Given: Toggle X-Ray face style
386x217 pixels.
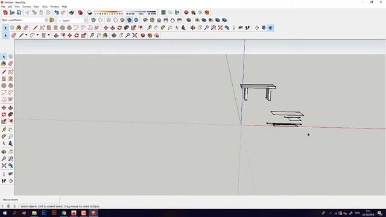Looking at the screenshot, I should tap(93, 20).
